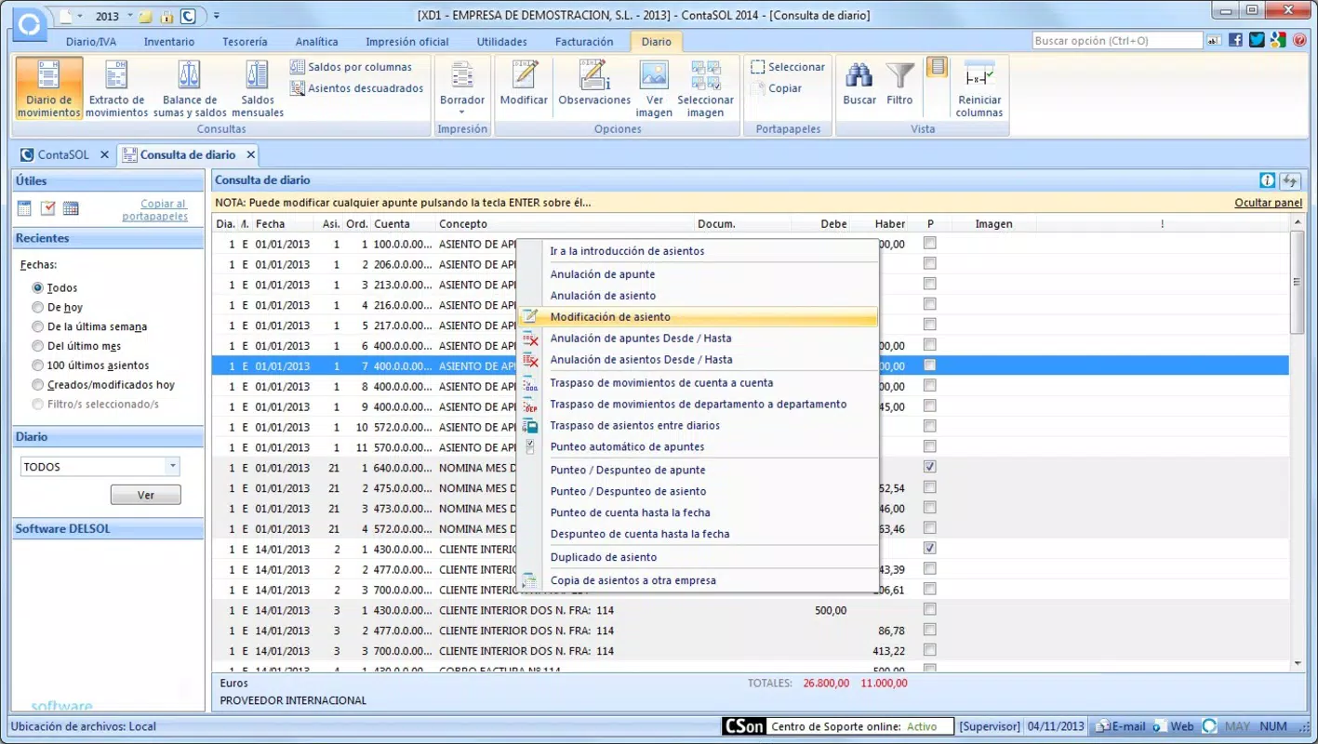1318x744 pixels.
Task: Open the 2013 year dropdown
Action: click(130, 17)
